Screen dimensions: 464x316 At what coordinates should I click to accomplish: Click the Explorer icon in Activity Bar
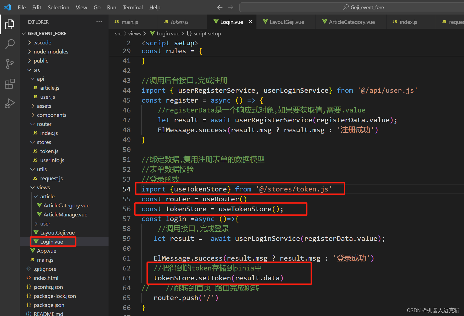10,24
